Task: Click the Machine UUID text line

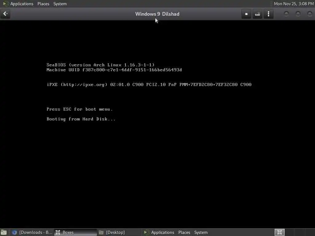Action: pyautogui.click(x=114, y=70)
